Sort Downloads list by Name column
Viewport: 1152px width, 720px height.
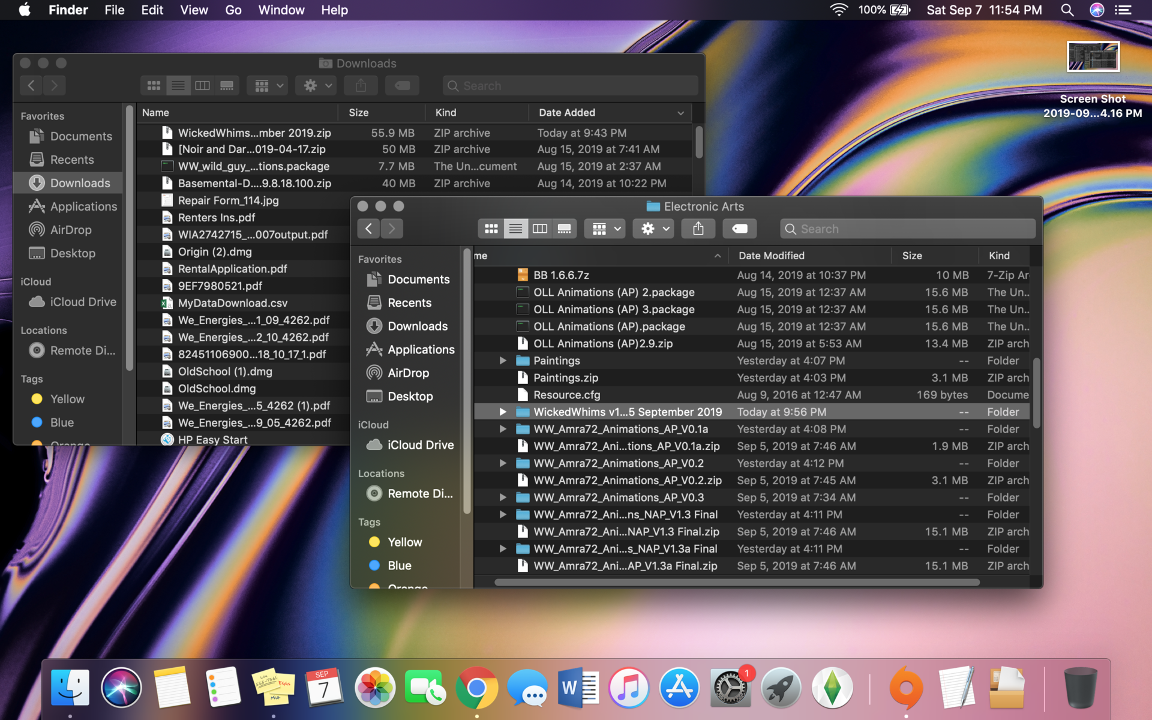click(x=237, y=113)
